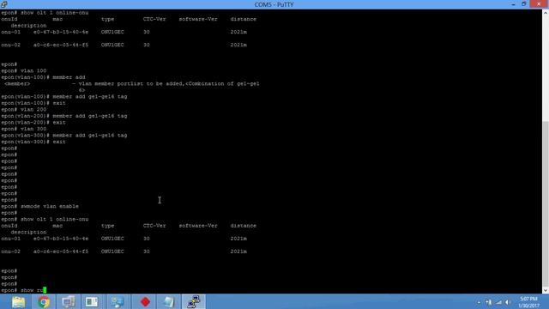Viewport: 549px width, 309px height.
Task: Click the vertical scrollbar thumb
Action: [x=546, y=203]
